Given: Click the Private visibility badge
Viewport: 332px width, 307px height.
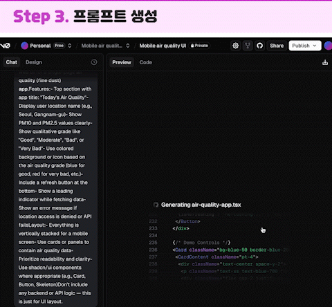Looking at the screenshot, I should [199, 46].
